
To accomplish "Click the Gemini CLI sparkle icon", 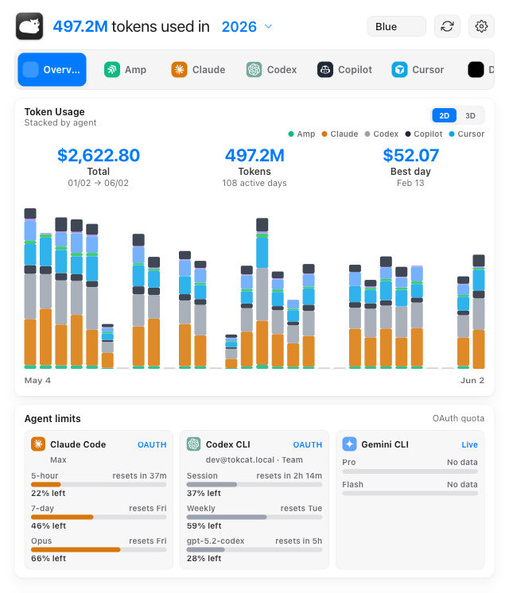I will [x=349, y=444].
